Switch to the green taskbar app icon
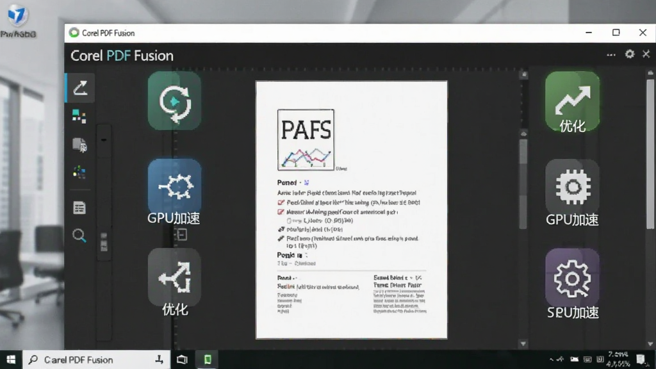The width and height of the screenshot is (656, 369). [208, 359]
